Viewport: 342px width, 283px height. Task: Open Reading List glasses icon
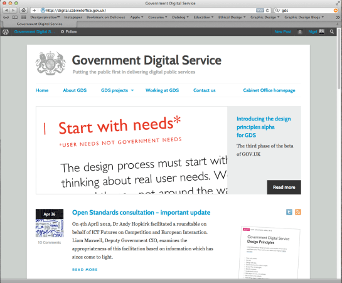click(x=6, y=17)
